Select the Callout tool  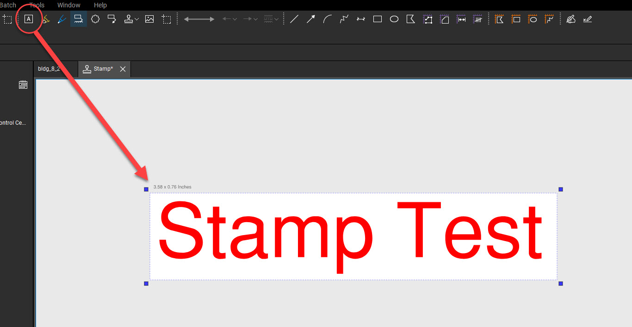click(112, 19)
